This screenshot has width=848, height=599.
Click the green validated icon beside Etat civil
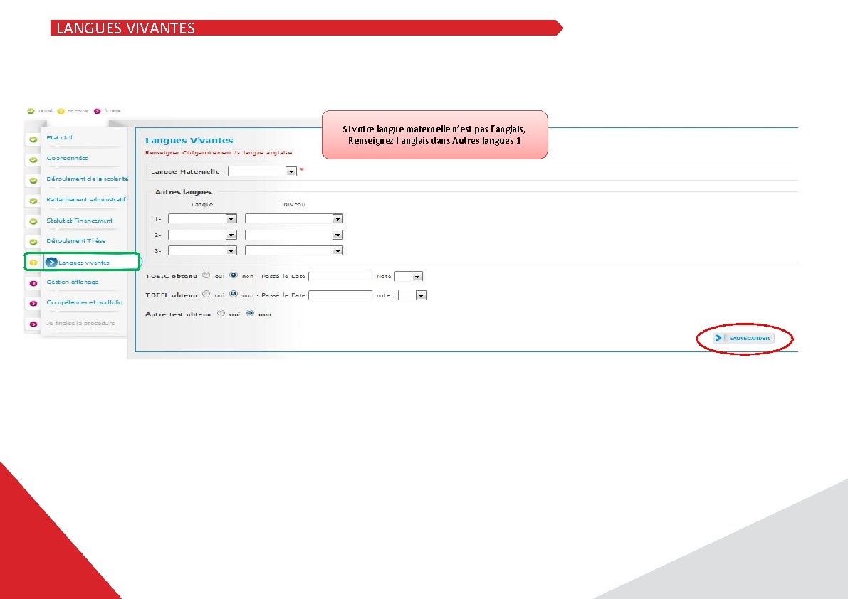pos(33,139)
